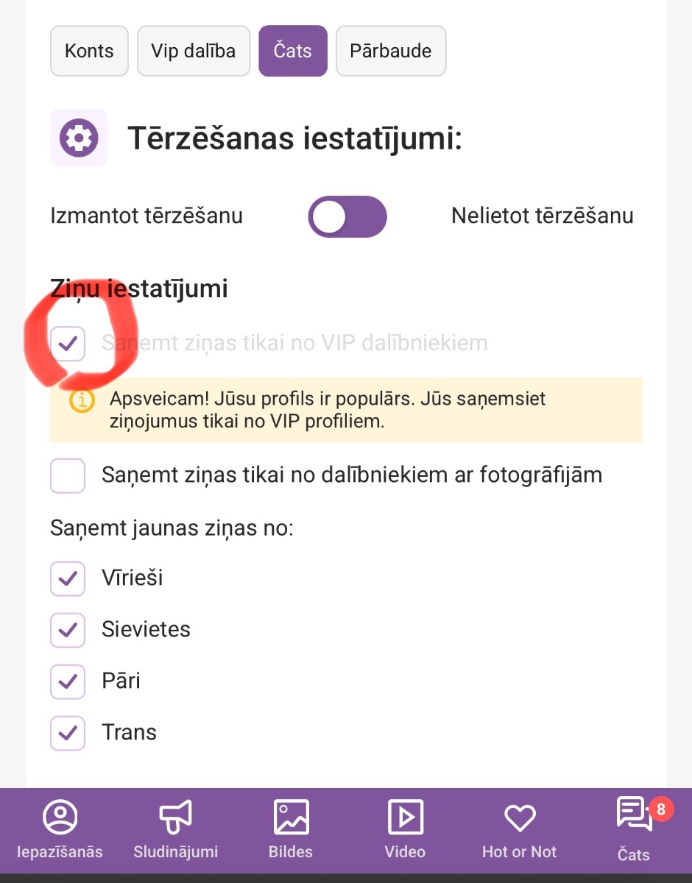
Task: Click the gear settings icon beside heading
Action: point(79,138)
